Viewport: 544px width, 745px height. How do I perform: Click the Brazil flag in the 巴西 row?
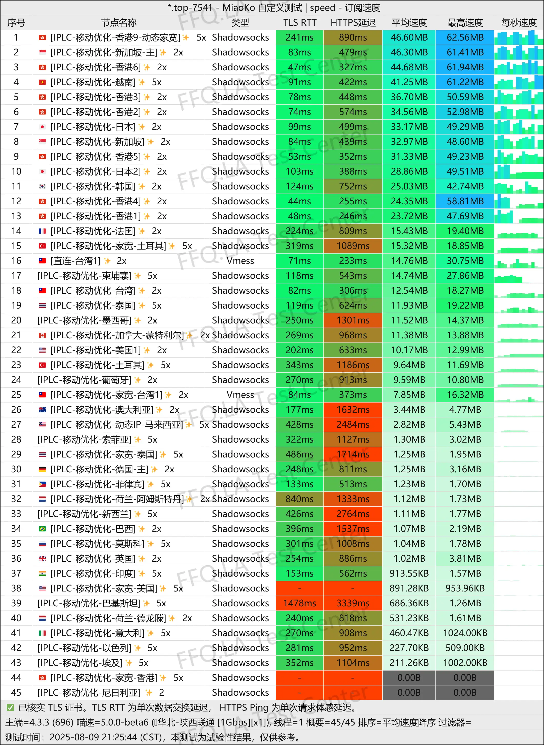point(42,529)
